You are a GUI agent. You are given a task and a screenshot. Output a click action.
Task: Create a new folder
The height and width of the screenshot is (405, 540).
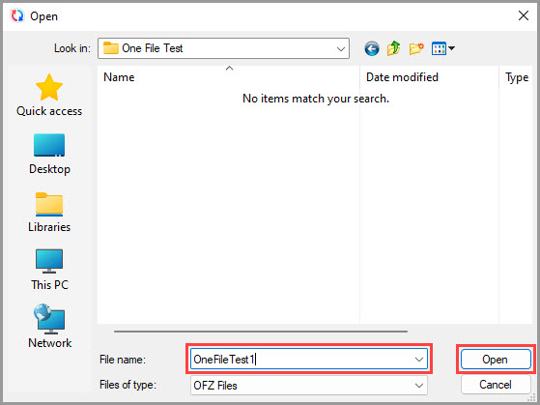click(x=416, y=48)
